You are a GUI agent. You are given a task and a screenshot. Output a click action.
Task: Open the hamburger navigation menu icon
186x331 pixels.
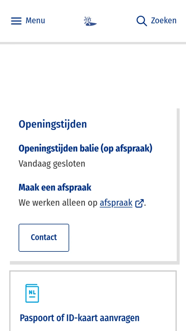(x=16, y=21)
